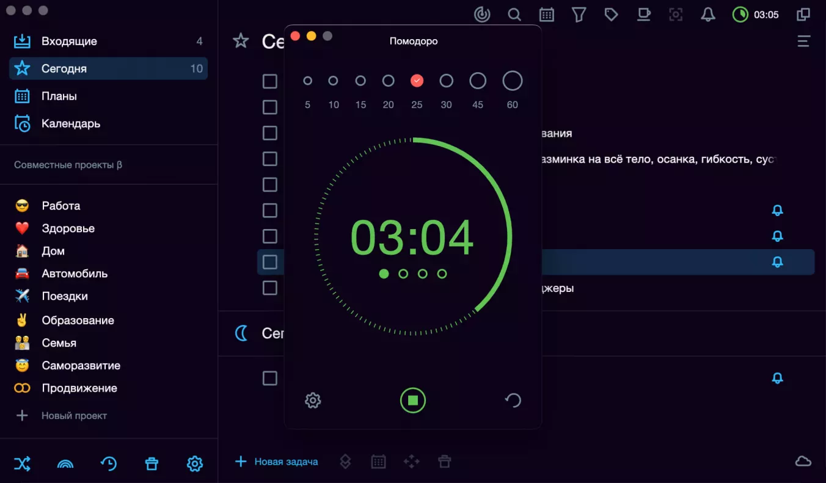Click the bell reminder on highlighted task
The width and height of the screenshot is (826, 483).
coord(777,262)
